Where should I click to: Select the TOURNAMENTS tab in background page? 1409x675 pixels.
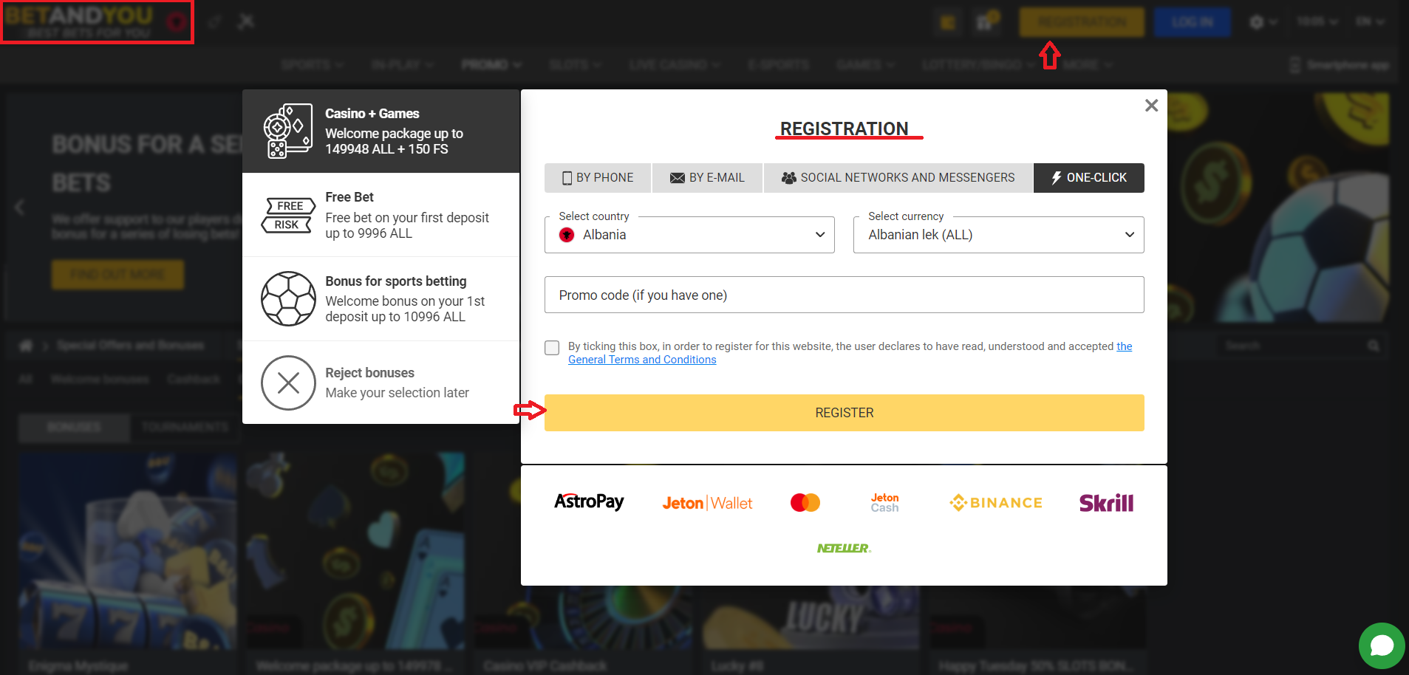click(185, 428)
